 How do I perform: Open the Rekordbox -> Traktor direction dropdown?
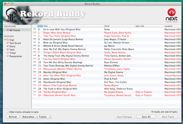[x=36, y=117]
